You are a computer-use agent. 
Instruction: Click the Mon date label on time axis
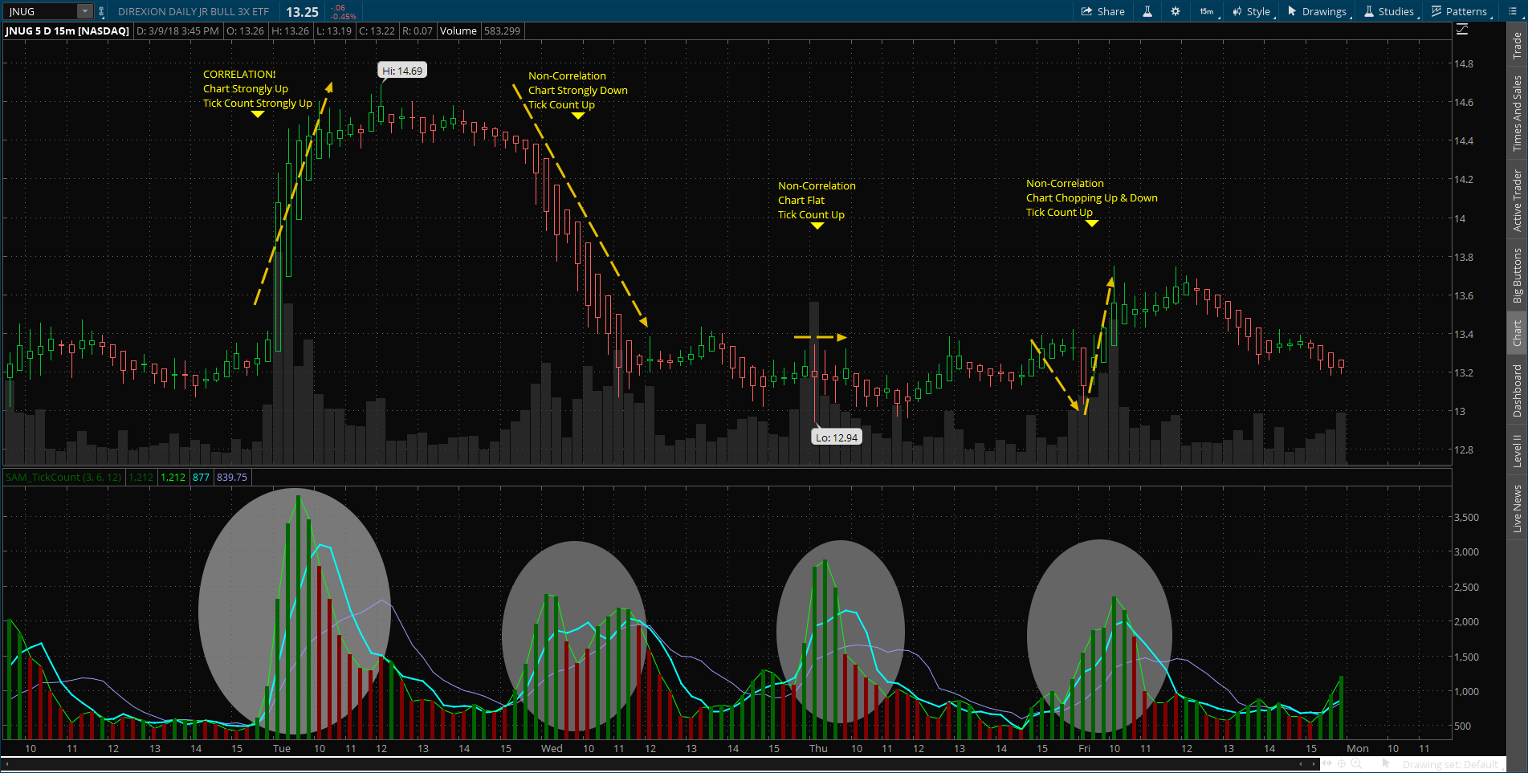click(1358, 748)
